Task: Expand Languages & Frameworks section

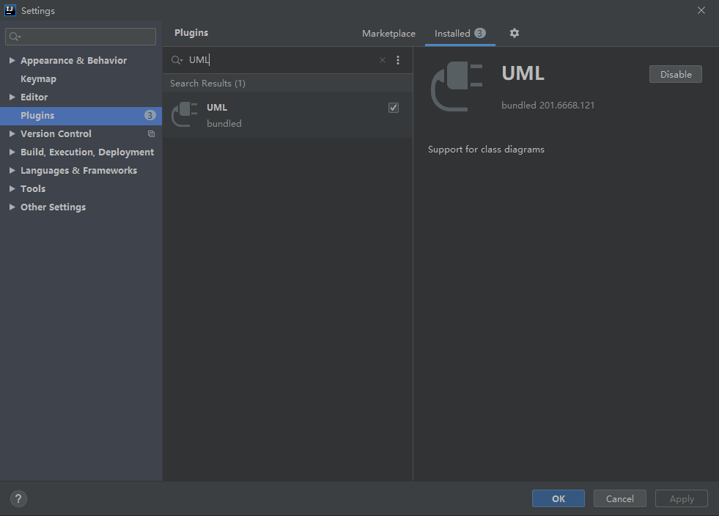Action: [x=12, y=170]
